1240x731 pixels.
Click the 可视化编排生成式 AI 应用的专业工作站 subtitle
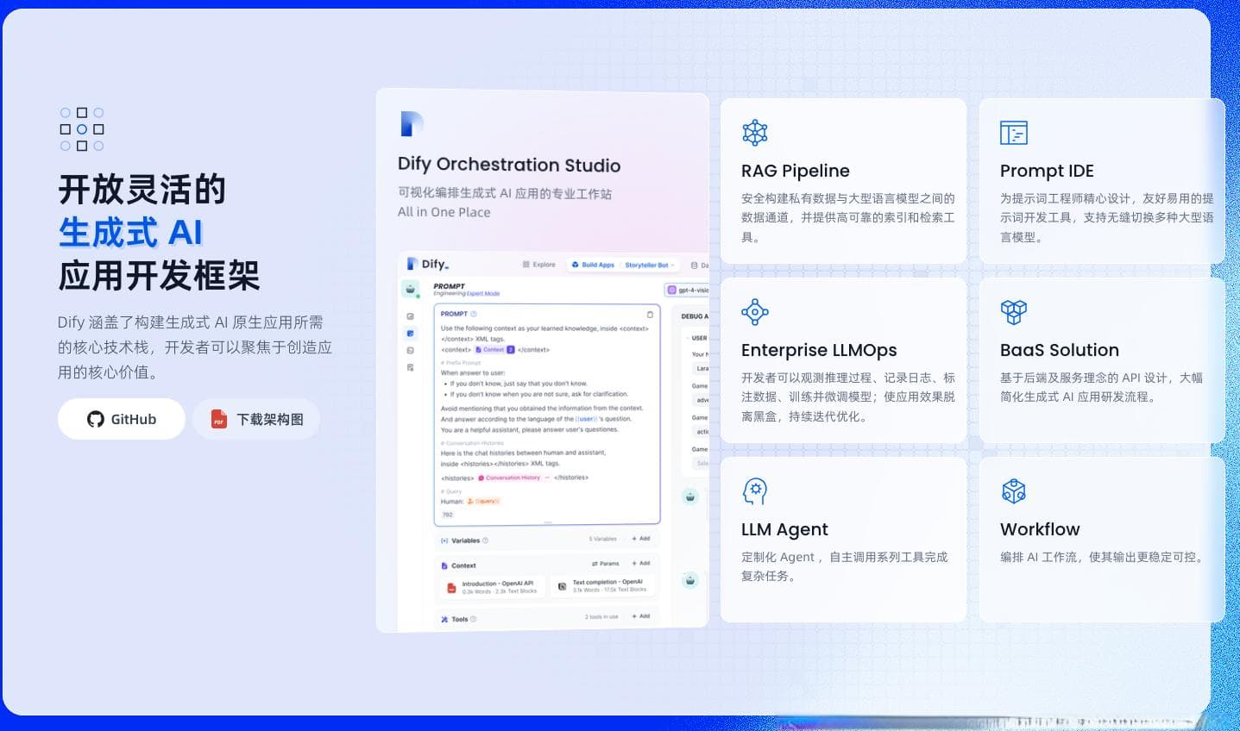coord(505,193)
